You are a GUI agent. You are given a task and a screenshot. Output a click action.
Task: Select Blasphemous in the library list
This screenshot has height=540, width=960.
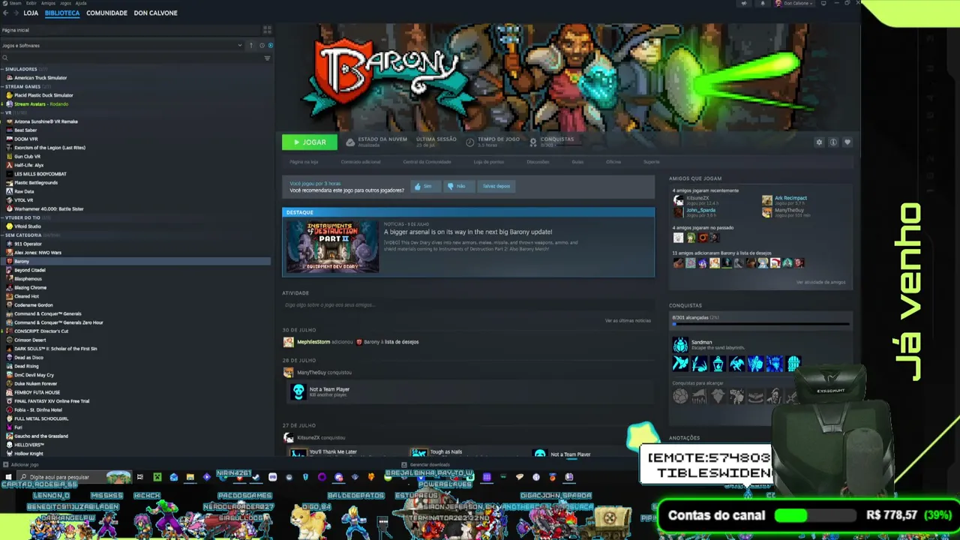(28, 279)
